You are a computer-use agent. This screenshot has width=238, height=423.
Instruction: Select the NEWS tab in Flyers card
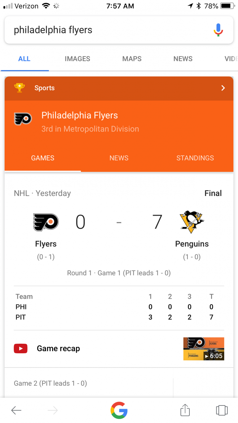(119, 158)
